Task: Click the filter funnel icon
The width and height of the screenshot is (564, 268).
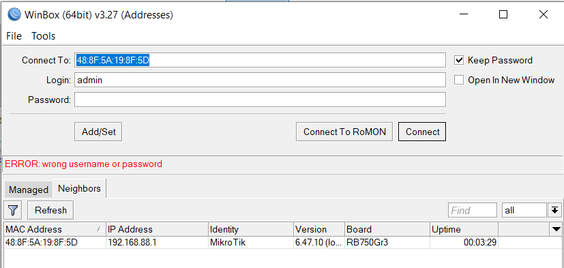Action: click(x=13, y=210)
